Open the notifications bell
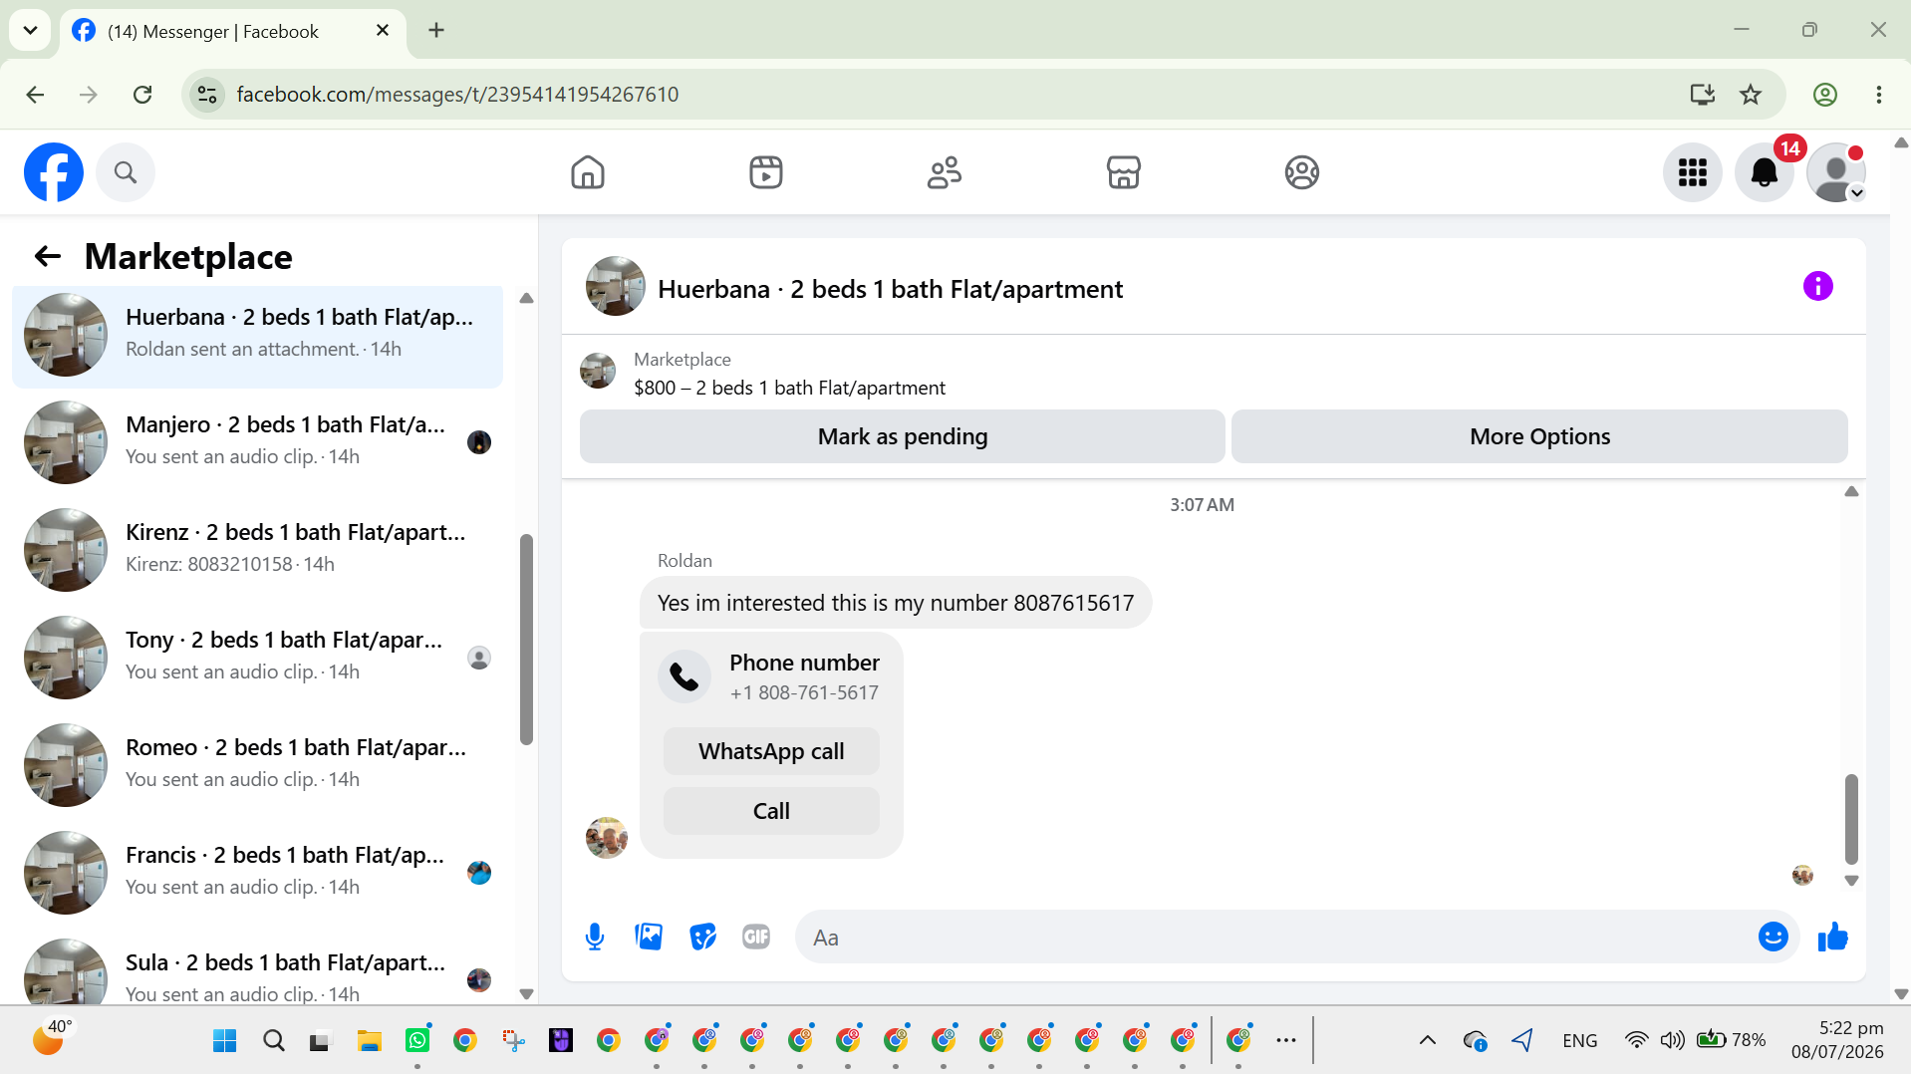Image resolution: width=1911 pixels, height=1074 pixels. coord(1765,172)
